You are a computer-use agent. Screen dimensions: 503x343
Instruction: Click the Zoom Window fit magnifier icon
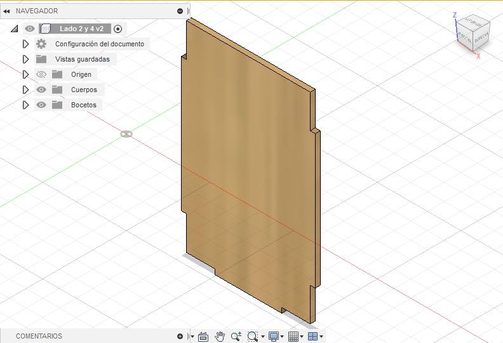pos(253,337)
